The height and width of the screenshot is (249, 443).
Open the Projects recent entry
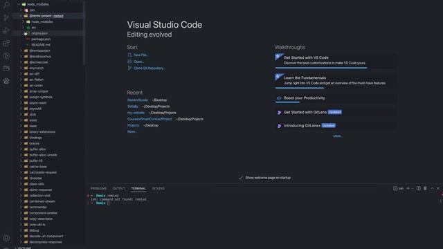pos(133,125)
